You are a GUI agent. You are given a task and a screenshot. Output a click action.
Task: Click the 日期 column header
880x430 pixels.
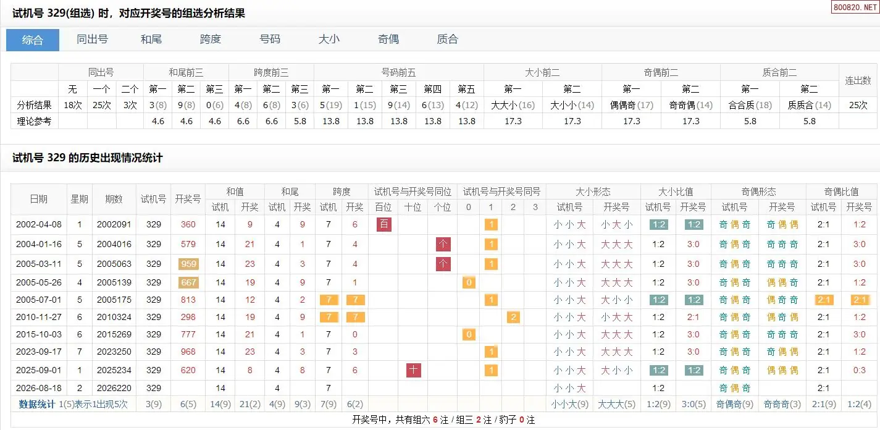pos(39,199)
